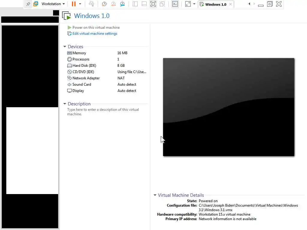Pause the virtual machine
This screenshot has height=230, width=307.
pyautogui.click(x=74, y=4)
